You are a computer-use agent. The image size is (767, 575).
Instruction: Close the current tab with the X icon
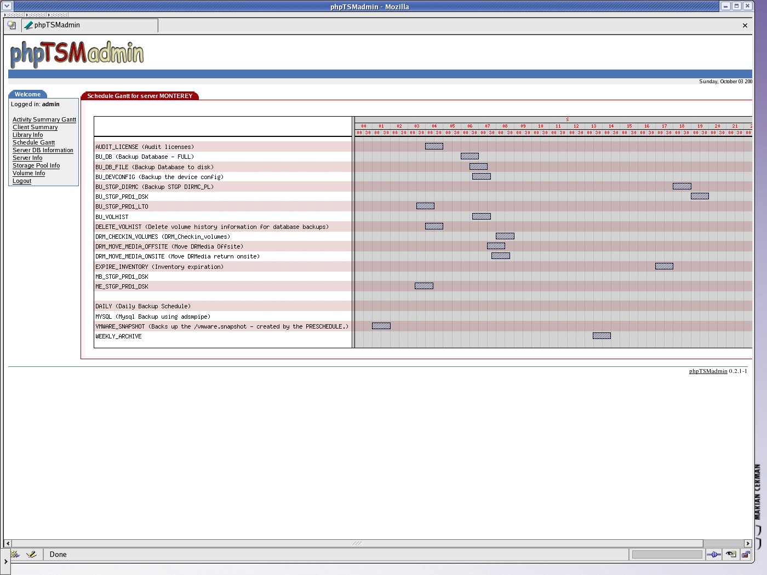tap(745, 25)
